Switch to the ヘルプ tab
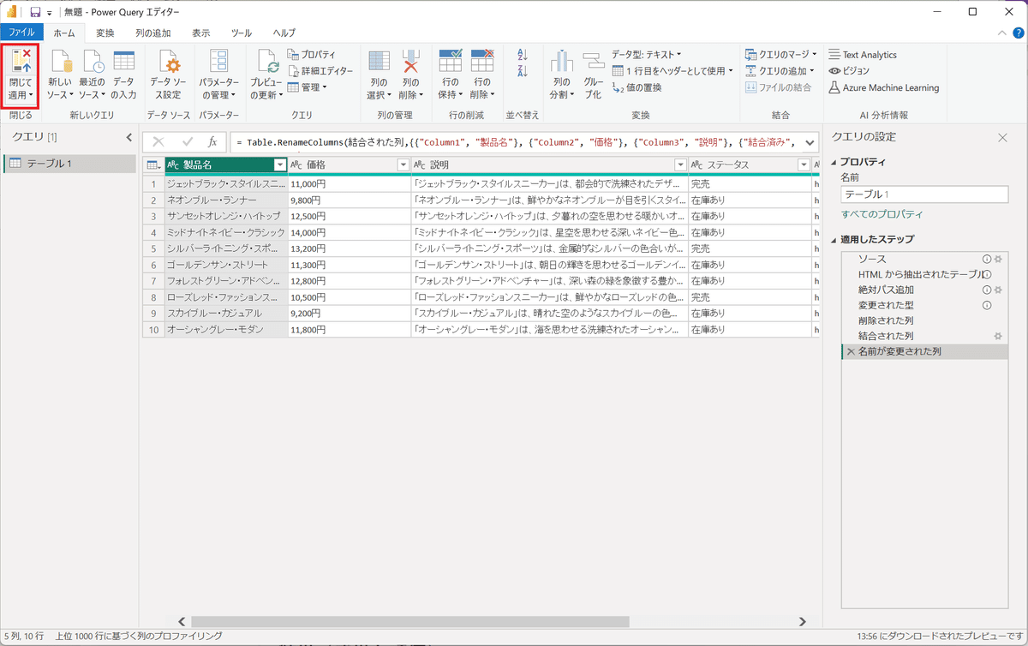Viewport: 1028px width, 646px height. [284, 33]
